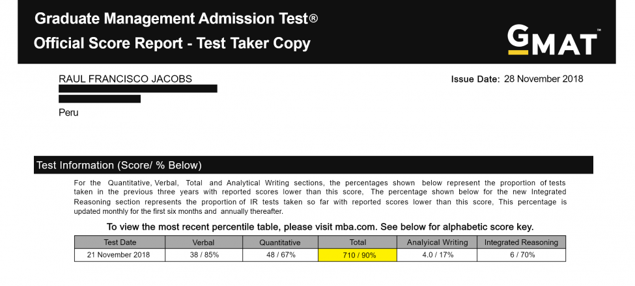
Task: Click the GMAT logo
Action: (553, 40)
